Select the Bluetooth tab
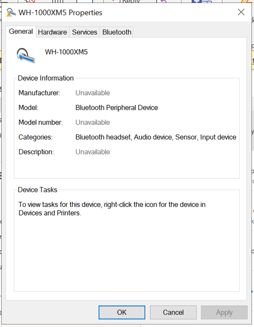Image resolution: width=254 pixels, height=327 pixels. pyautogui.click(x=117, y=32)
